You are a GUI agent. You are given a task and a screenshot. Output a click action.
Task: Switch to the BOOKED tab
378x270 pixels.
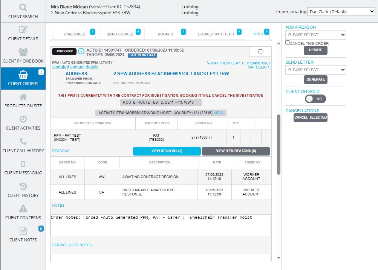(x=165, y=34)
